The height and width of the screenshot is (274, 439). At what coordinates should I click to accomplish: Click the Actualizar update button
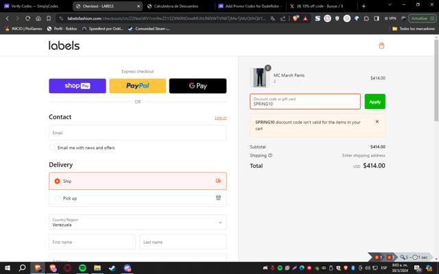tap(423, 18)
